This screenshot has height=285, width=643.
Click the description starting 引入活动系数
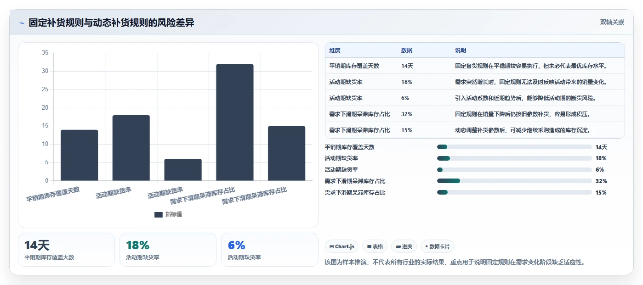pos(526,98)
